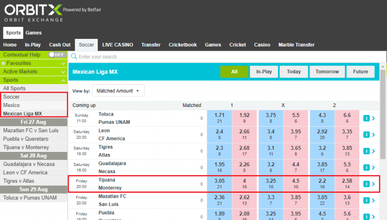The image size is (387, 220).
Task: Back Atlas at 3.2 odds
Action: (322, 151)
